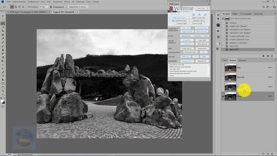The height and width of the screenshot is (156, 277).
Task: Click the feather value input field
Action: 44,7
